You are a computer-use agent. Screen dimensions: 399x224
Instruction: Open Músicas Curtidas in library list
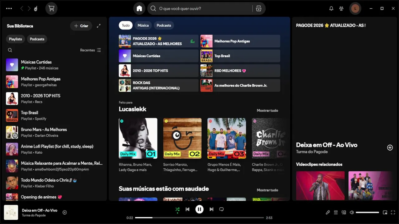(x=54, y=65)
